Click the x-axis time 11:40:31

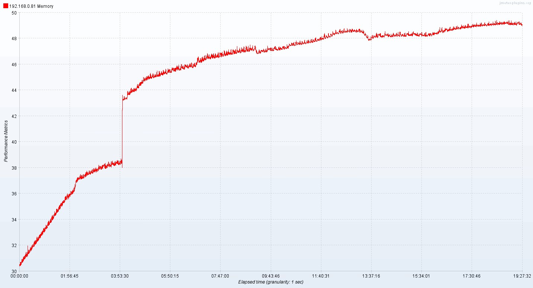(321, 276)
